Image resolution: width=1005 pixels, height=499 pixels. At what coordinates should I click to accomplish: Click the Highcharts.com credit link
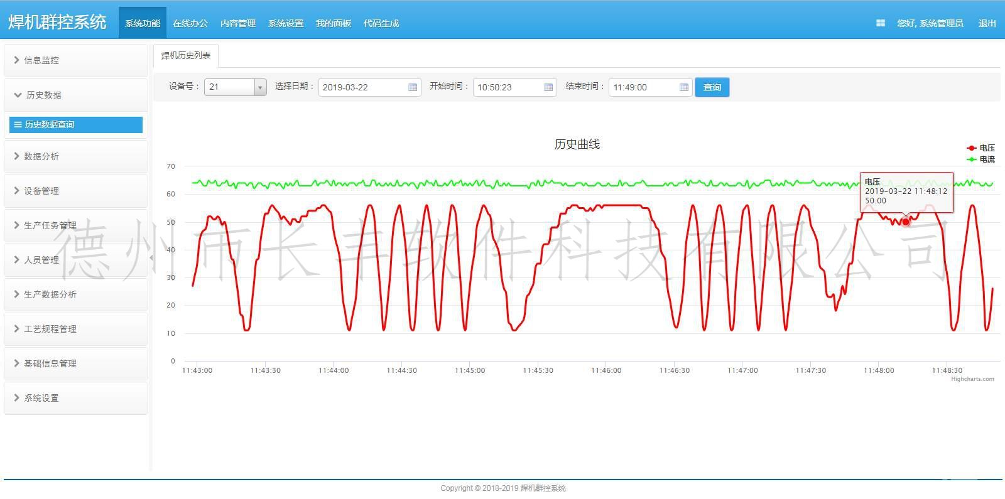(x=972, y=379)
